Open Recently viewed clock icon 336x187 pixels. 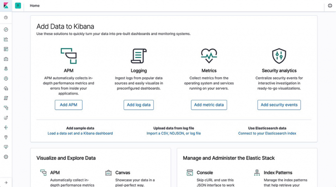pyautogui.click(x=6, y=18)
